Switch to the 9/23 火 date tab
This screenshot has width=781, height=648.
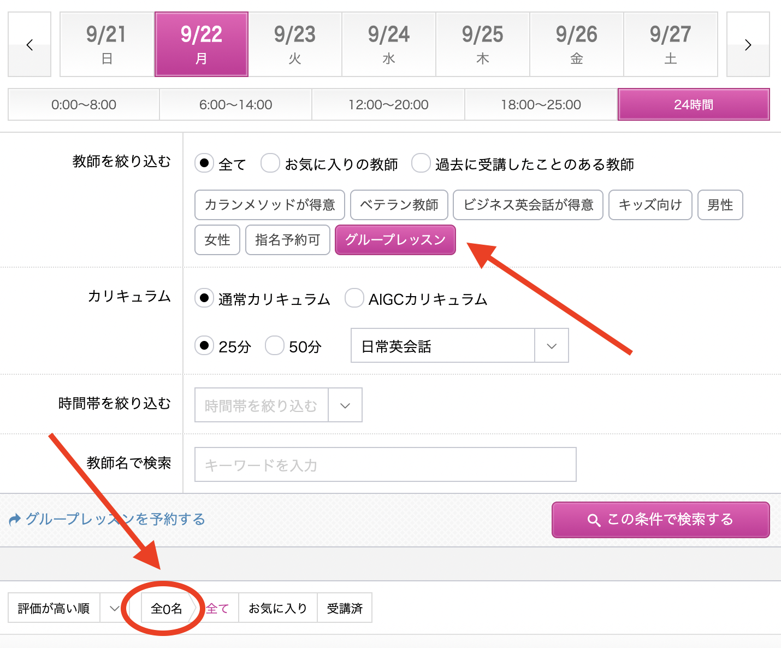click(295, 45)
